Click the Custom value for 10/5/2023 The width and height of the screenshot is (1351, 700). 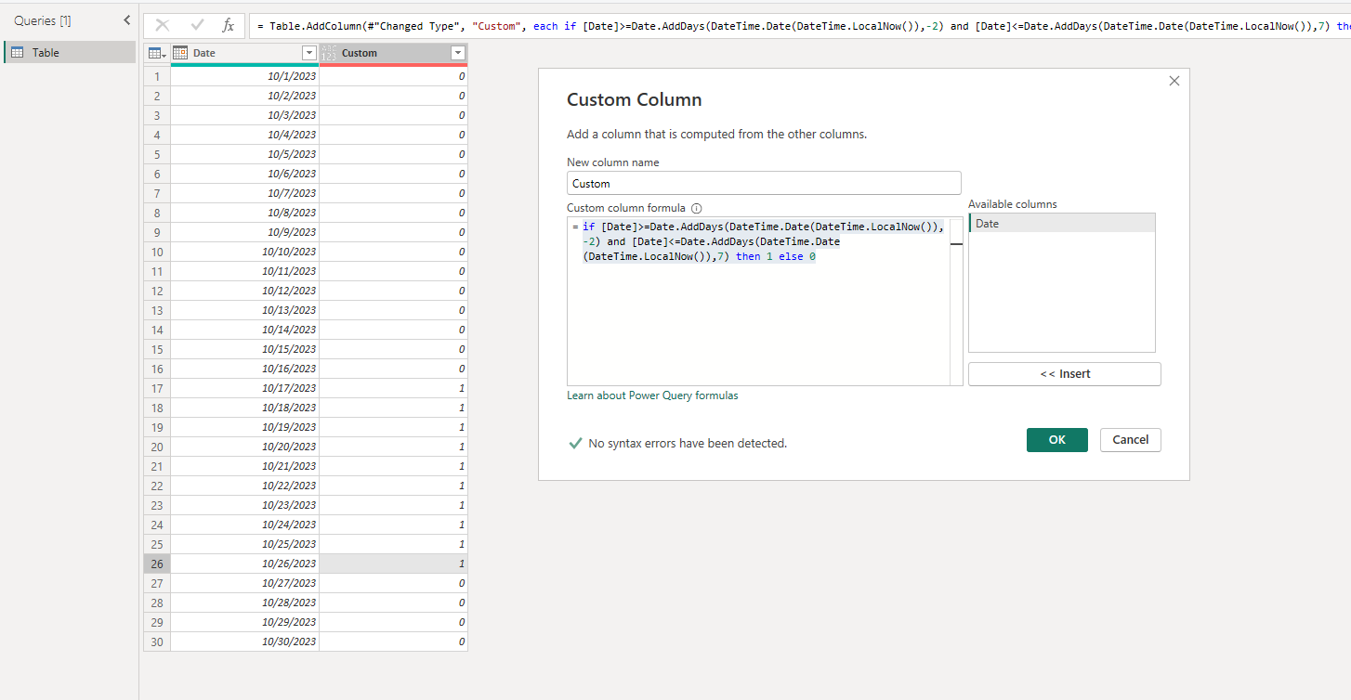(x=393, y=154)
